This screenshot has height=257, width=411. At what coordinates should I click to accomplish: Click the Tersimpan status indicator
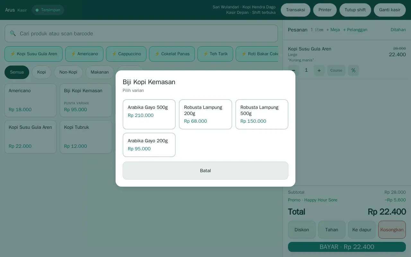(48, 10)
